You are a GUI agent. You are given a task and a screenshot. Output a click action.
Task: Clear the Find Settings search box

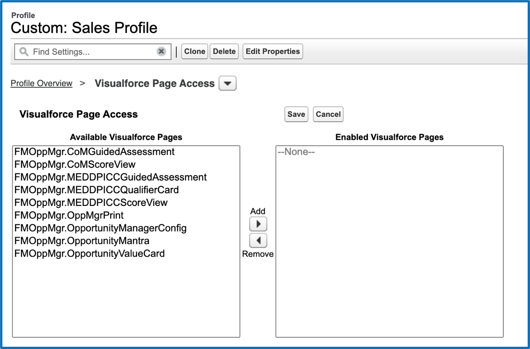pyautogui.click(x=161, y=52)
